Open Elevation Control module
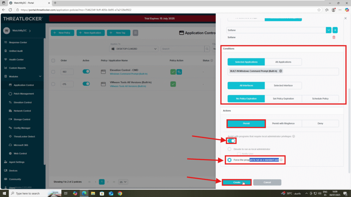 [22, 103]
